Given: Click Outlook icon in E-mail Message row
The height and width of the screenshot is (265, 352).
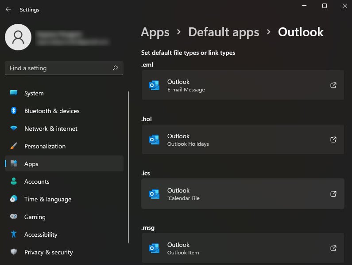Looking at the screenshot, I should coord(154,86).
